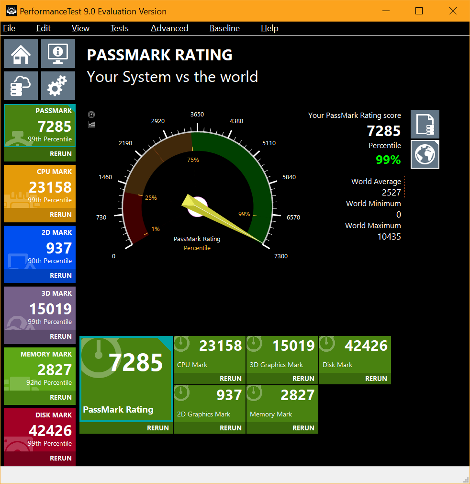Image resolution: width=470 pixels, height=484 pixels.
Task: Select the DISK MARK 42426 sidebar tile
Action: point(40,429)
